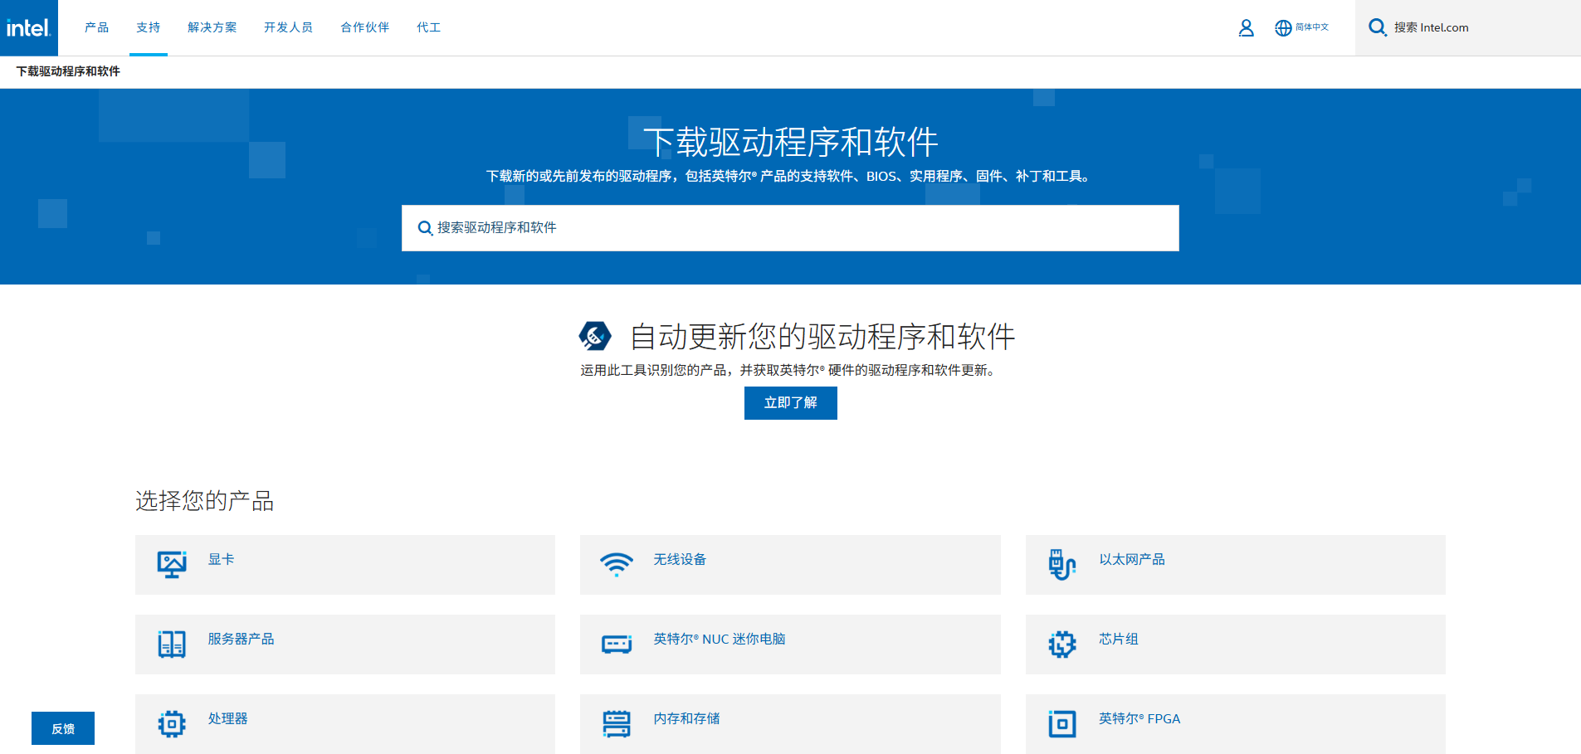Select the 芯片组 chipset gear icon

tap(1061, 642)
